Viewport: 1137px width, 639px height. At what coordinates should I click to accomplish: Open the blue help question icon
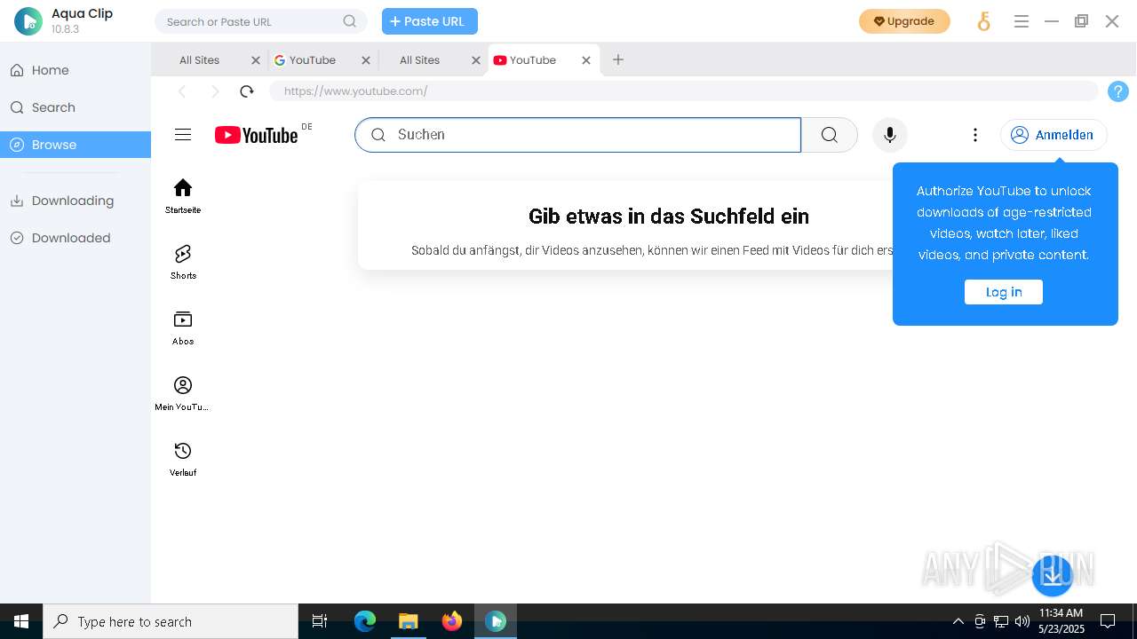click(x=1118, y=91)
